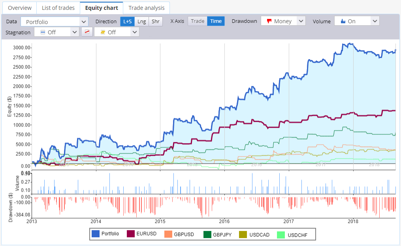Select L+S direction toggle
Image resolution: width=401 pixels, height=246 pixels.
coord(127,21)
